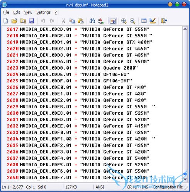Image resolution: width=190 pixels, height=192 pixels.
Task: Paste from clipboard with the Paste icon
Action: (81, 21)
